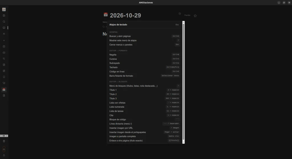Click the 'Título 3' label
292x159 pixels.
[113, 99]
